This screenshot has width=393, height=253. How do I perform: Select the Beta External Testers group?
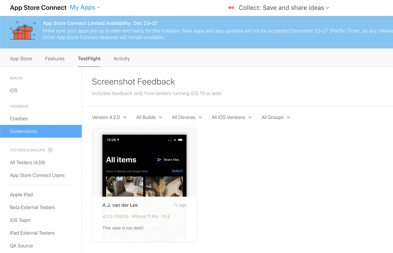pyautogui.click(x=32, y=207)
